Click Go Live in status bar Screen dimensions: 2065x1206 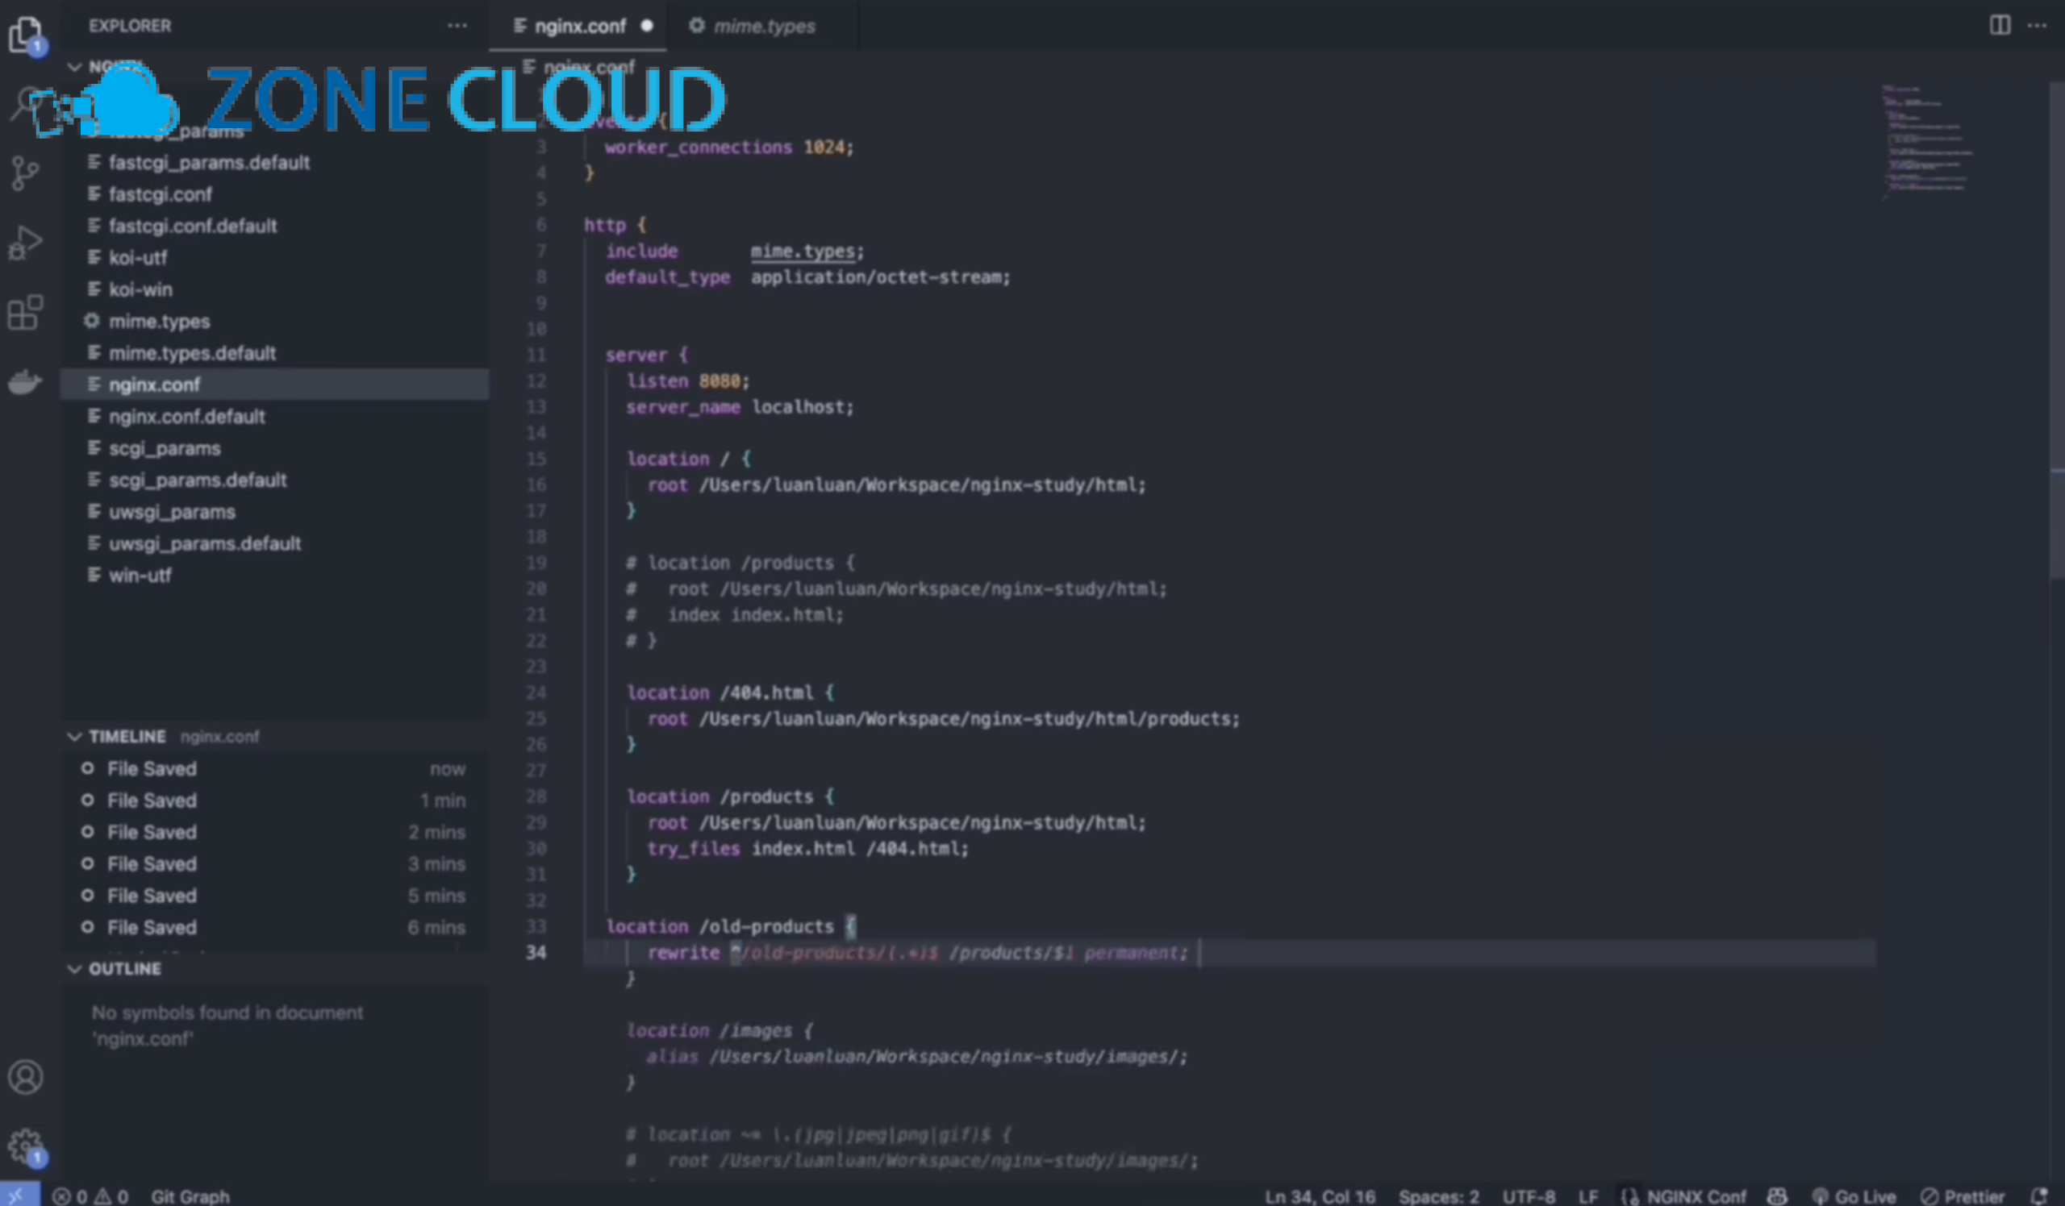pyautogui.click(x=1854, y=1196)
